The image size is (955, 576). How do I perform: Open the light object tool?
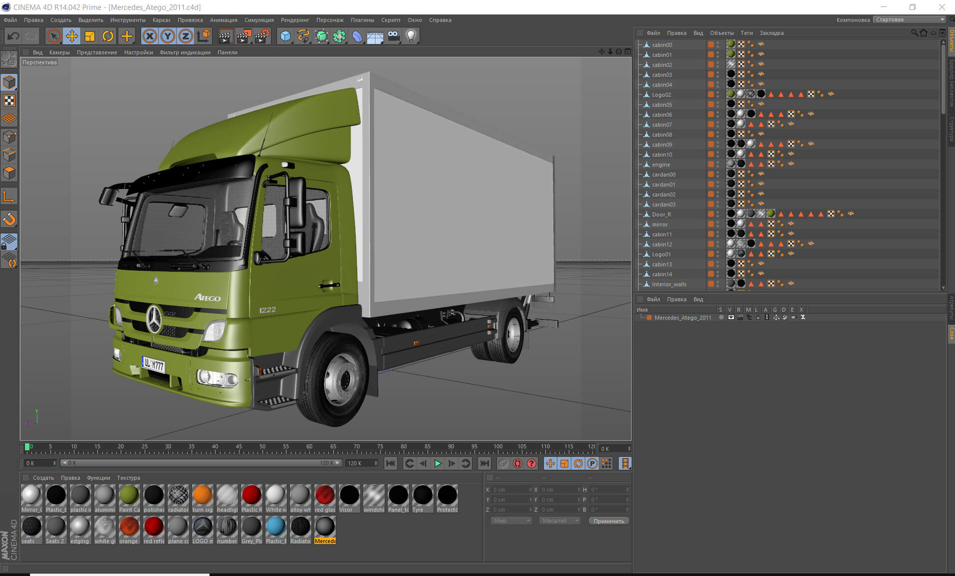pyautogui.click(x=411, y=36)
